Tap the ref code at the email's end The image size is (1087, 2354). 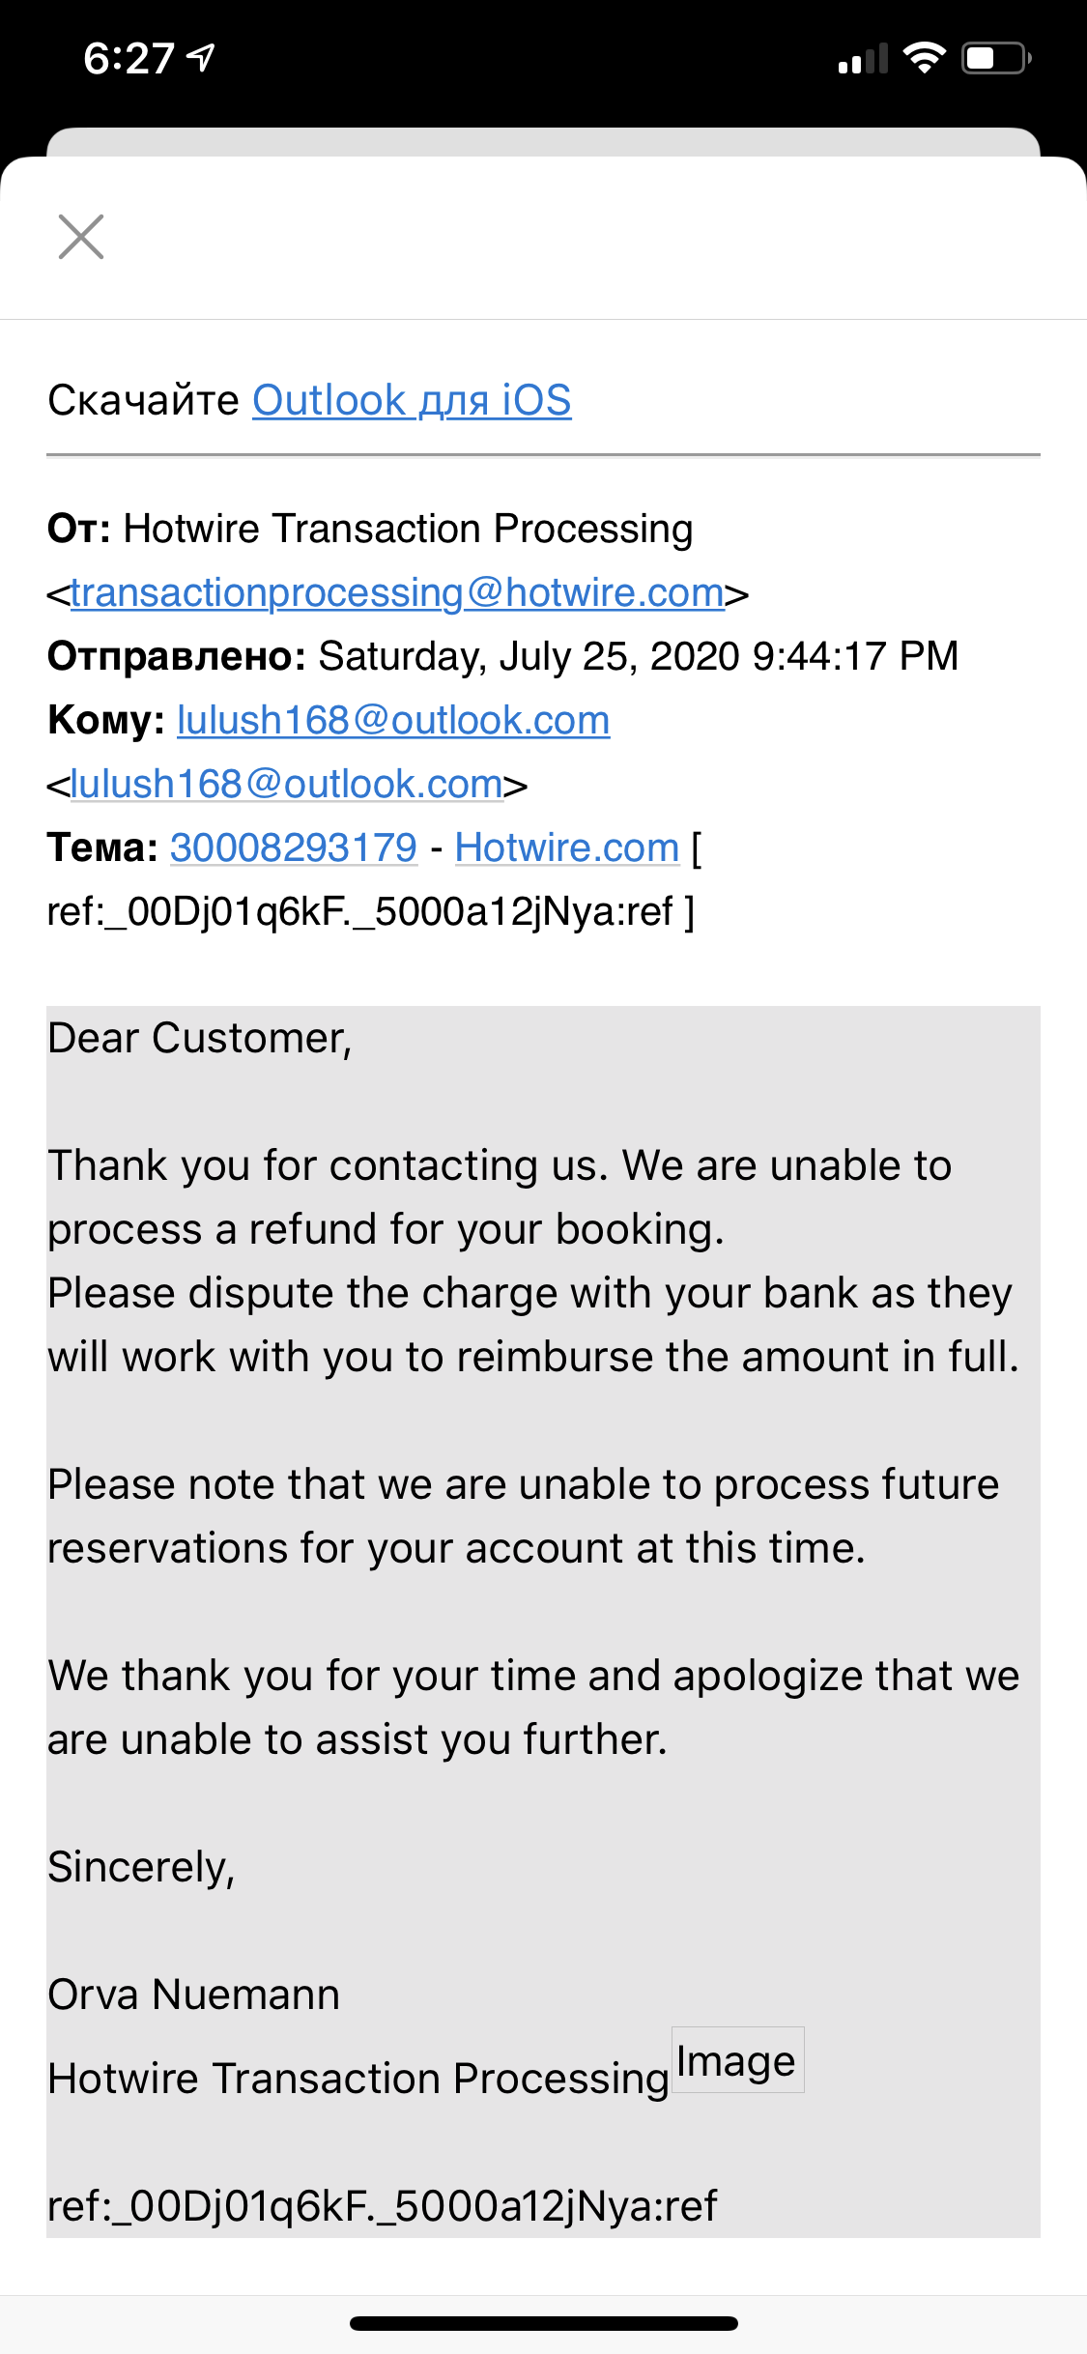point(383,2205)
